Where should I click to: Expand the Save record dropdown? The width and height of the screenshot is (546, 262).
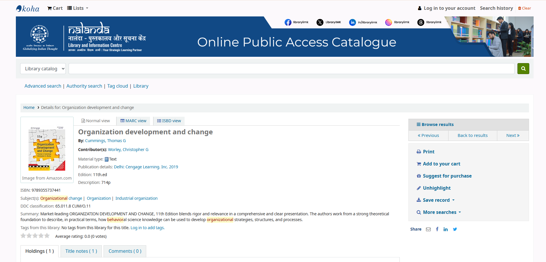click(436, 200)
